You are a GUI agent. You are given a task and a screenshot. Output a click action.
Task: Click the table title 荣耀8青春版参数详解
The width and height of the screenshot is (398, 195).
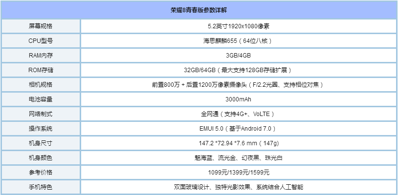click(x=199, y=10)
